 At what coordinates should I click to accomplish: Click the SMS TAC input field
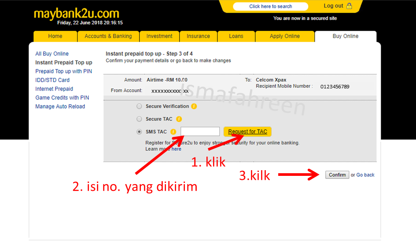200,131
